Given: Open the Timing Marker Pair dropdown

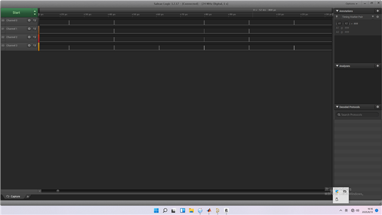Looking at the screenshot, I should (372, 17).
